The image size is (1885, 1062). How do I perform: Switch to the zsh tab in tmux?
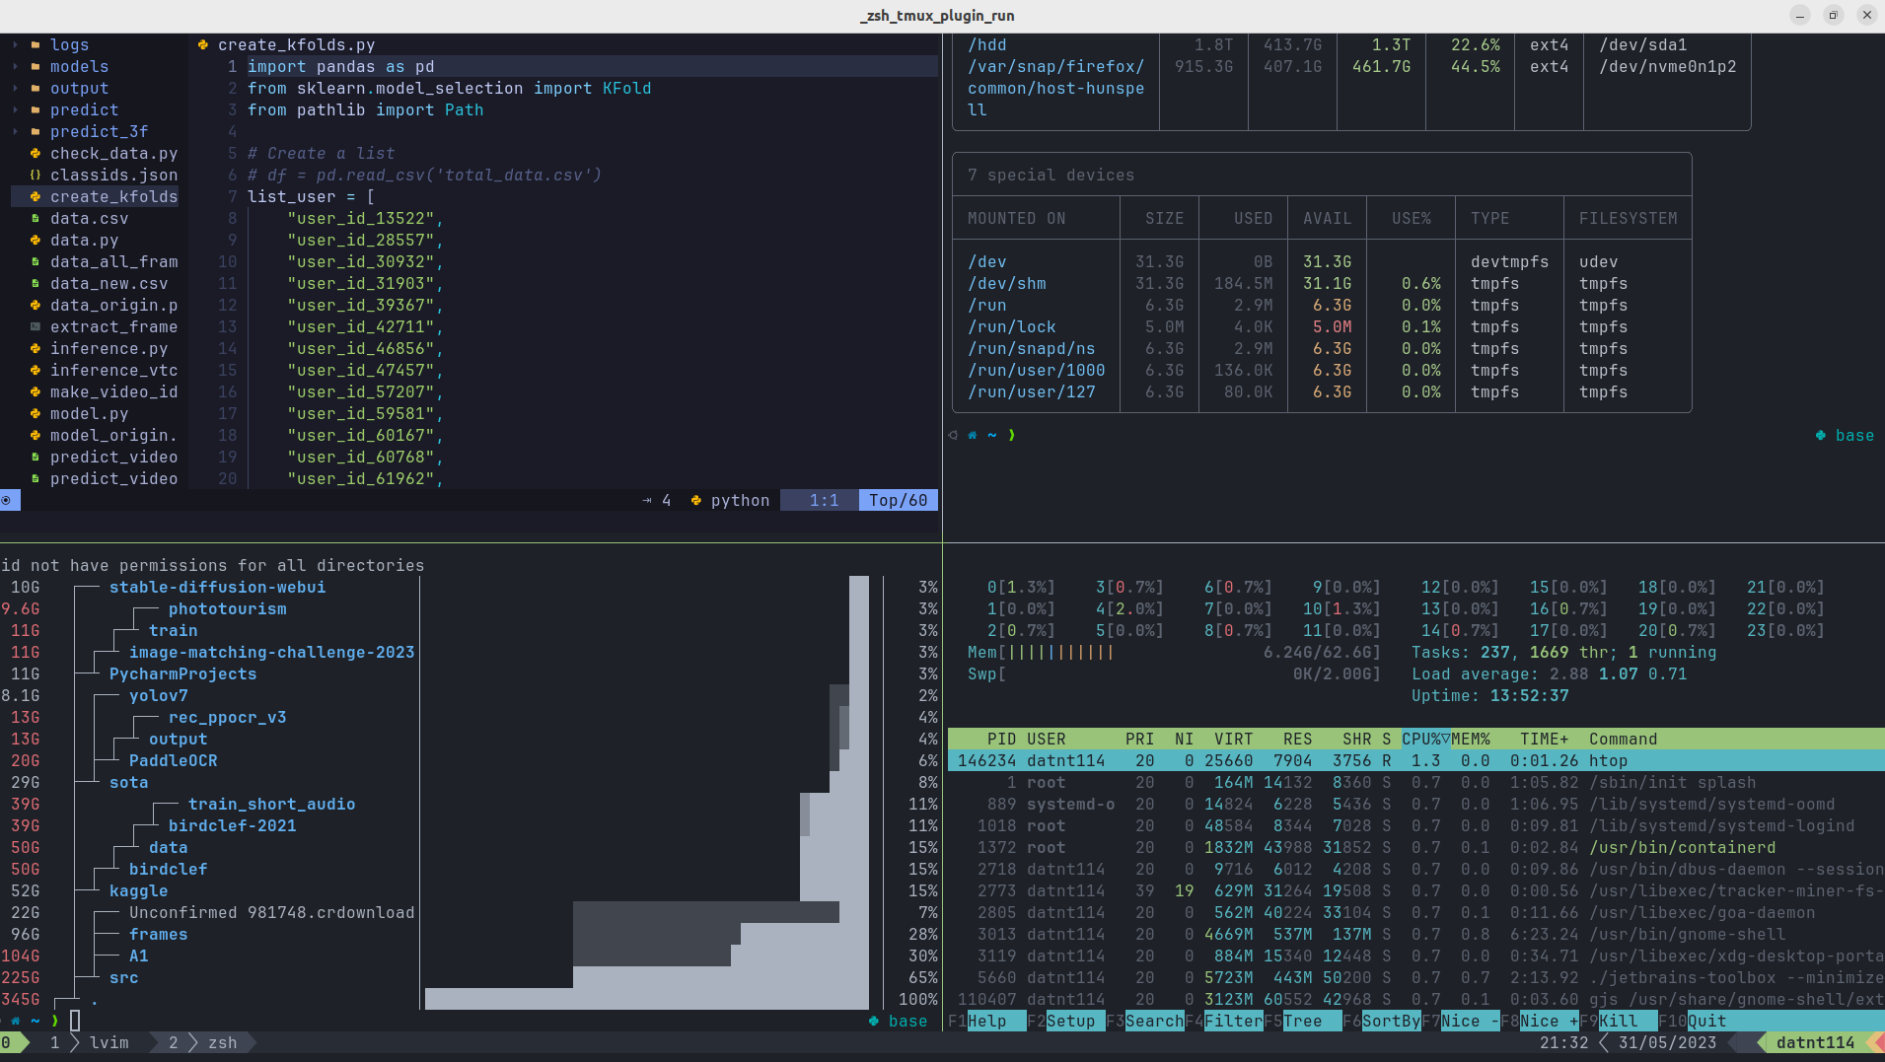(221, 1042)
